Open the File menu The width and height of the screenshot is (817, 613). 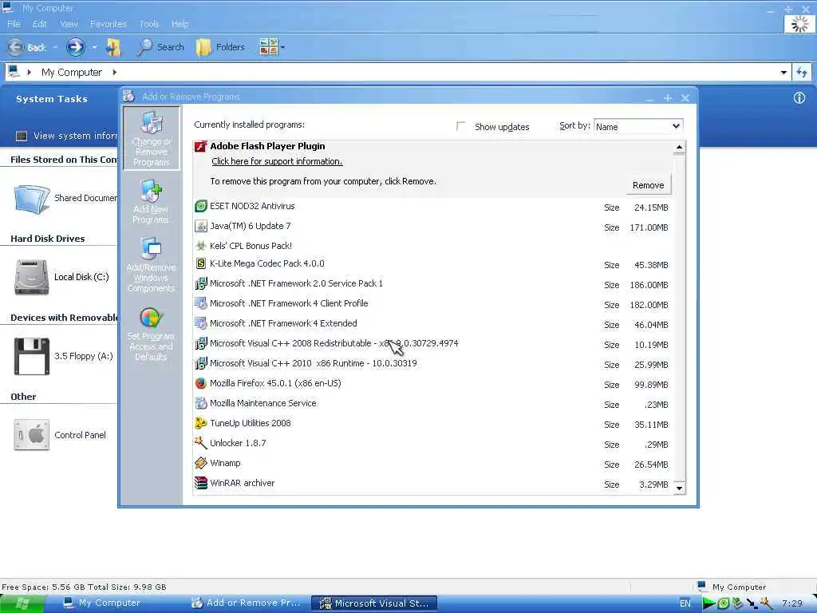coord(14,24)
